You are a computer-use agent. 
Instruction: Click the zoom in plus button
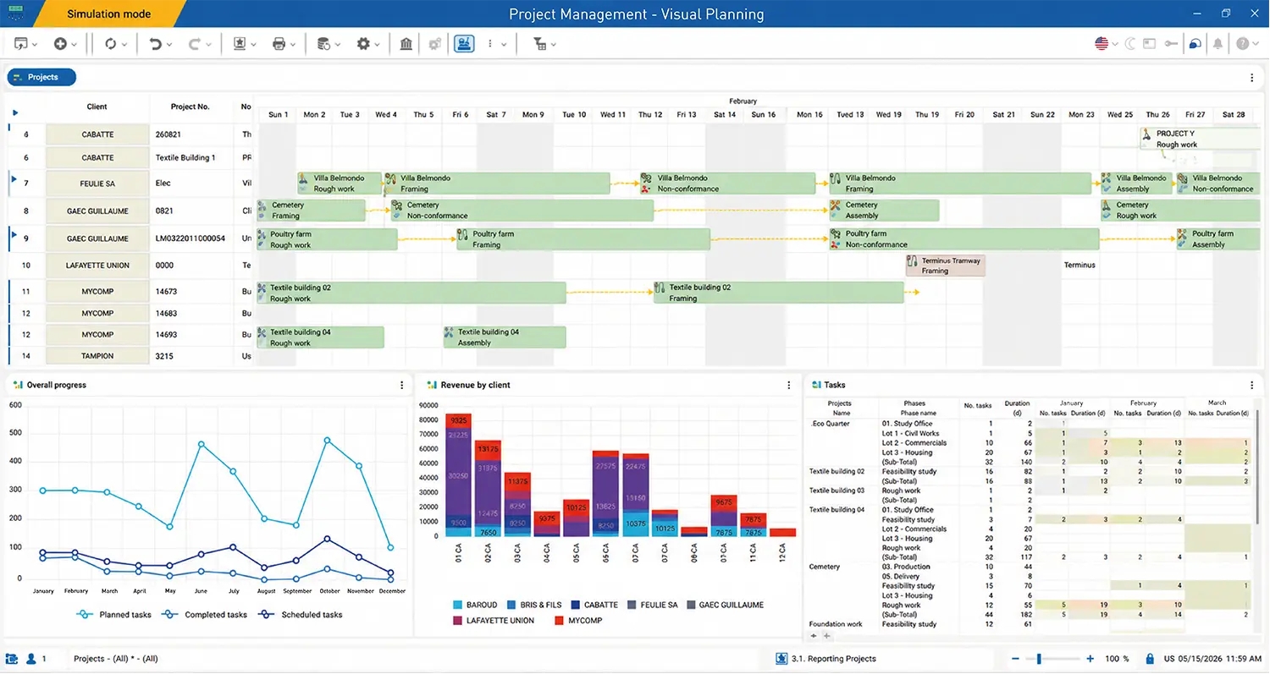1091,659
